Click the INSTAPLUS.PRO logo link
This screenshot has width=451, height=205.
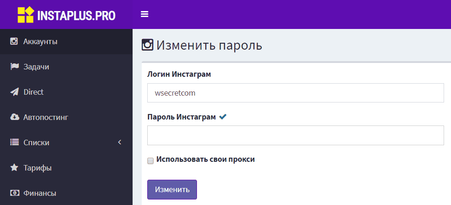tap(66, 15)
